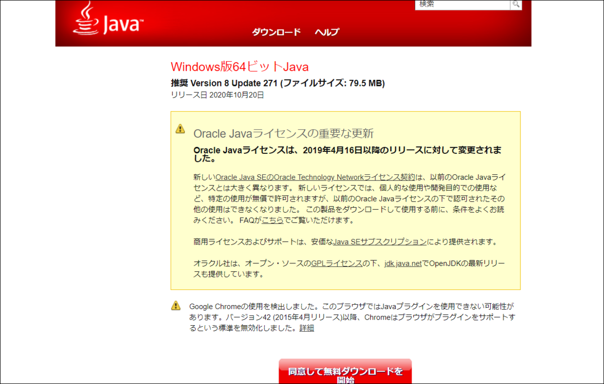The width and height of the screenshot is (604, 384).
Task: Open the 詳細 details link
Action: click(x=307, y=328)
